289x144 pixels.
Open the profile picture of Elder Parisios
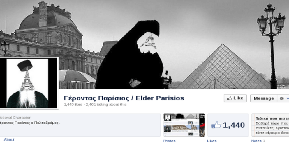[28, 83]
